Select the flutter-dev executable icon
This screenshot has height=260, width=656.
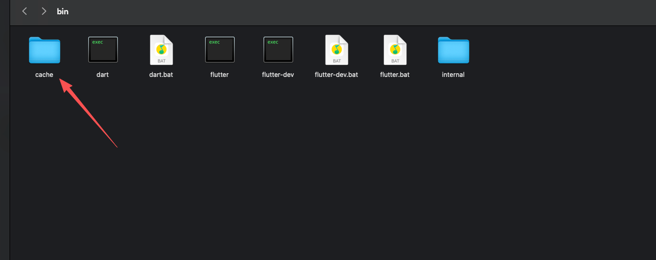pos(278,50)
